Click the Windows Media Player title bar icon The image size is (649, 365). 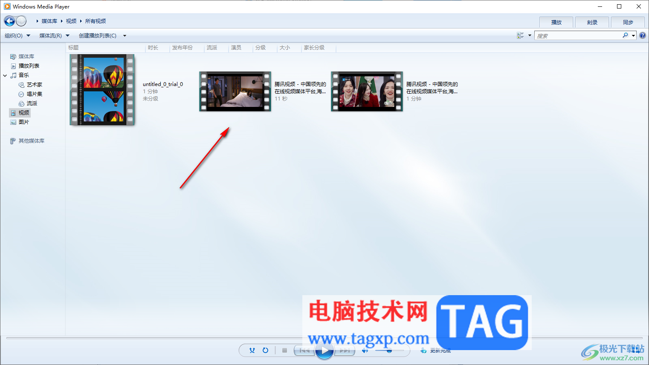click(x=7, y=6)
